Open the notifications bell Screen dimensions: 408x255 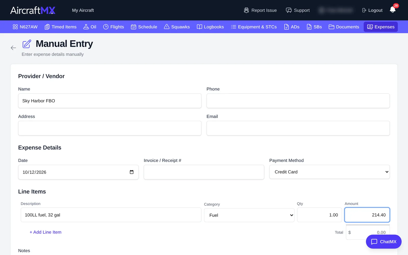392,10
